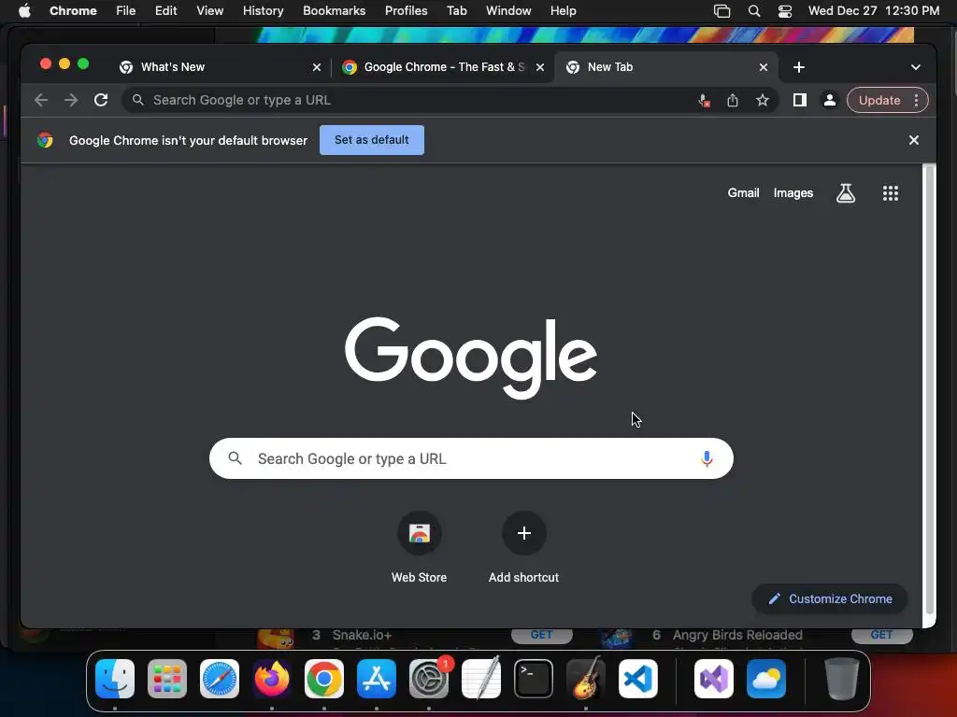This screenshot has width=957, height=717.
Task: Open the Weather app in dock
Action: click(x=766, y=679)
